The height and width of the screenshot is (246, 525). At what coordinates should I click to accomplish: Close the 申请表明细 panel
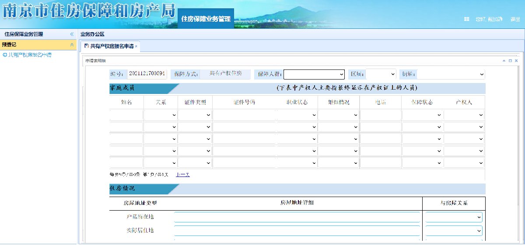pyautogui.click(x=516, y=61)
